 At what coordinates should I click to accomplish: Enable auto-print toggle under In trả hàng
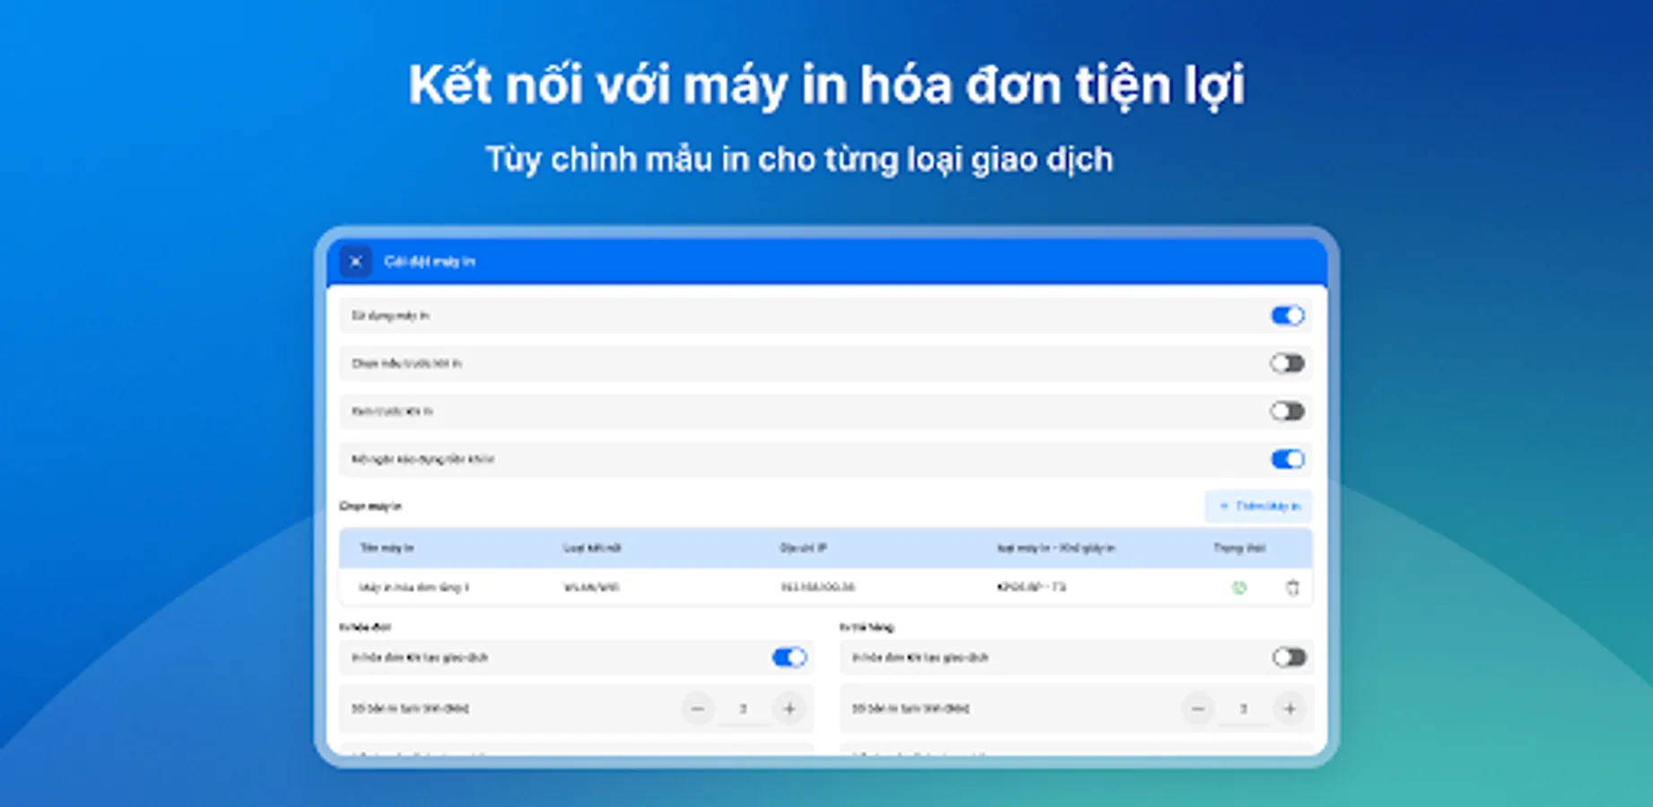pyautogui.click(x=1289, y=657)
